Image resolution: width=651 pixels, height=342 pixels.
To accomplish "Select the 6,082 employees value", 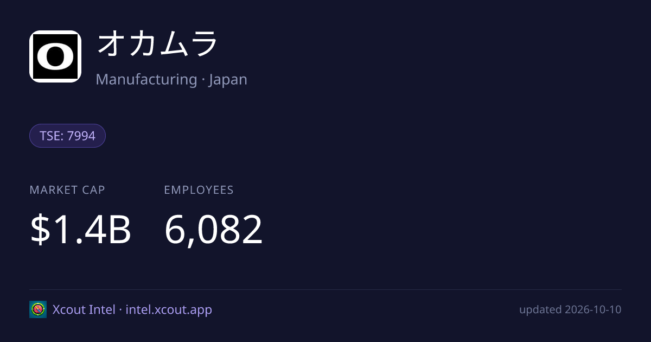I will pyautogui.click(x=214, y=230).
